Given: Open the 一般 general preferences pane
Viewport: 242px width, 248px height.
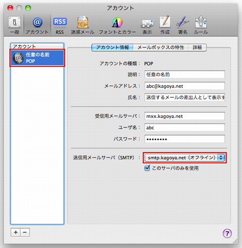Looking at the screenshot, I should click(x=14, y=25).
